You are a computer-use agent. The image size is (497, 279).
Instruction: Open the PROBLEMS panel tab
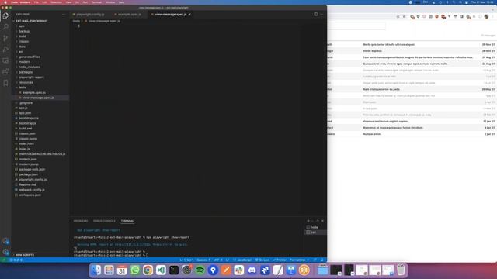point(81,221)
